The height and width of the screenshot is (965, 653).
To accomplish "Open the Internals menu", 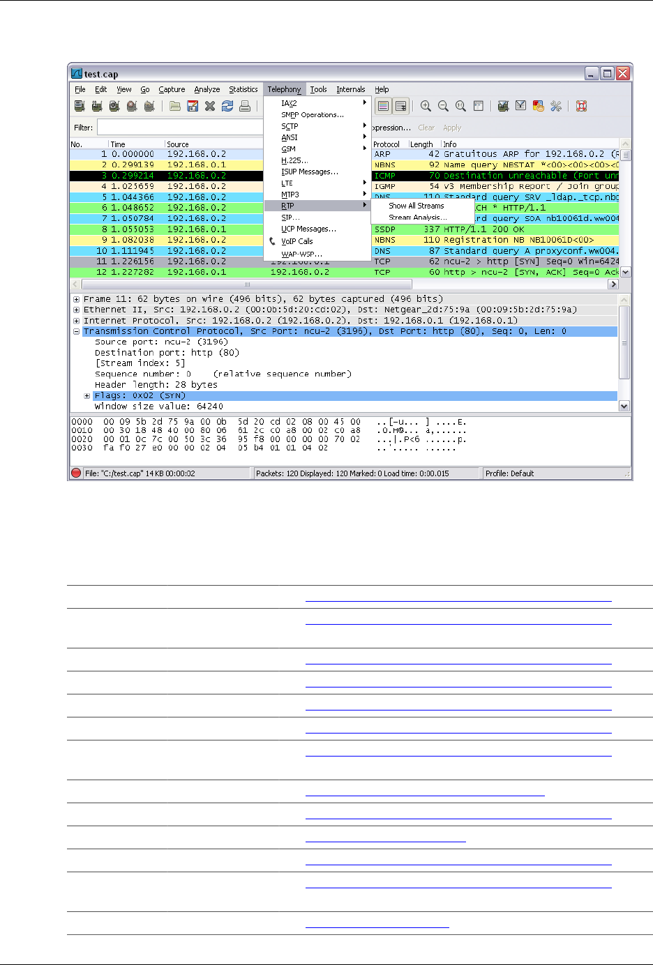I will 351,89.
